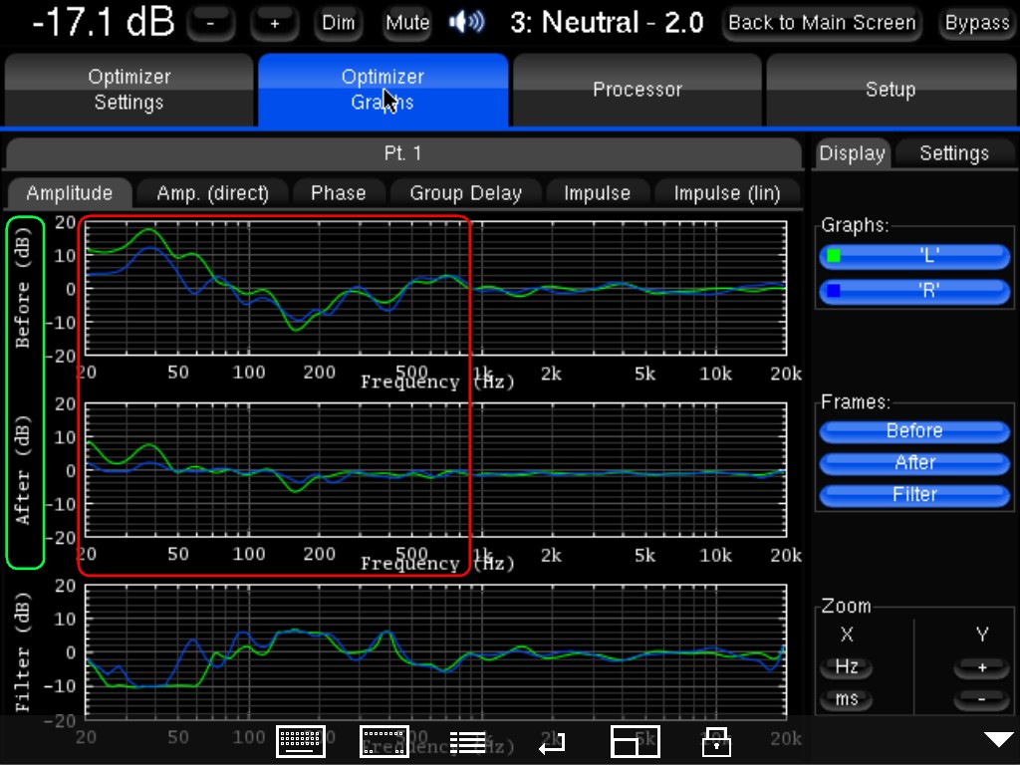Click the After amplitude graph

436,470
